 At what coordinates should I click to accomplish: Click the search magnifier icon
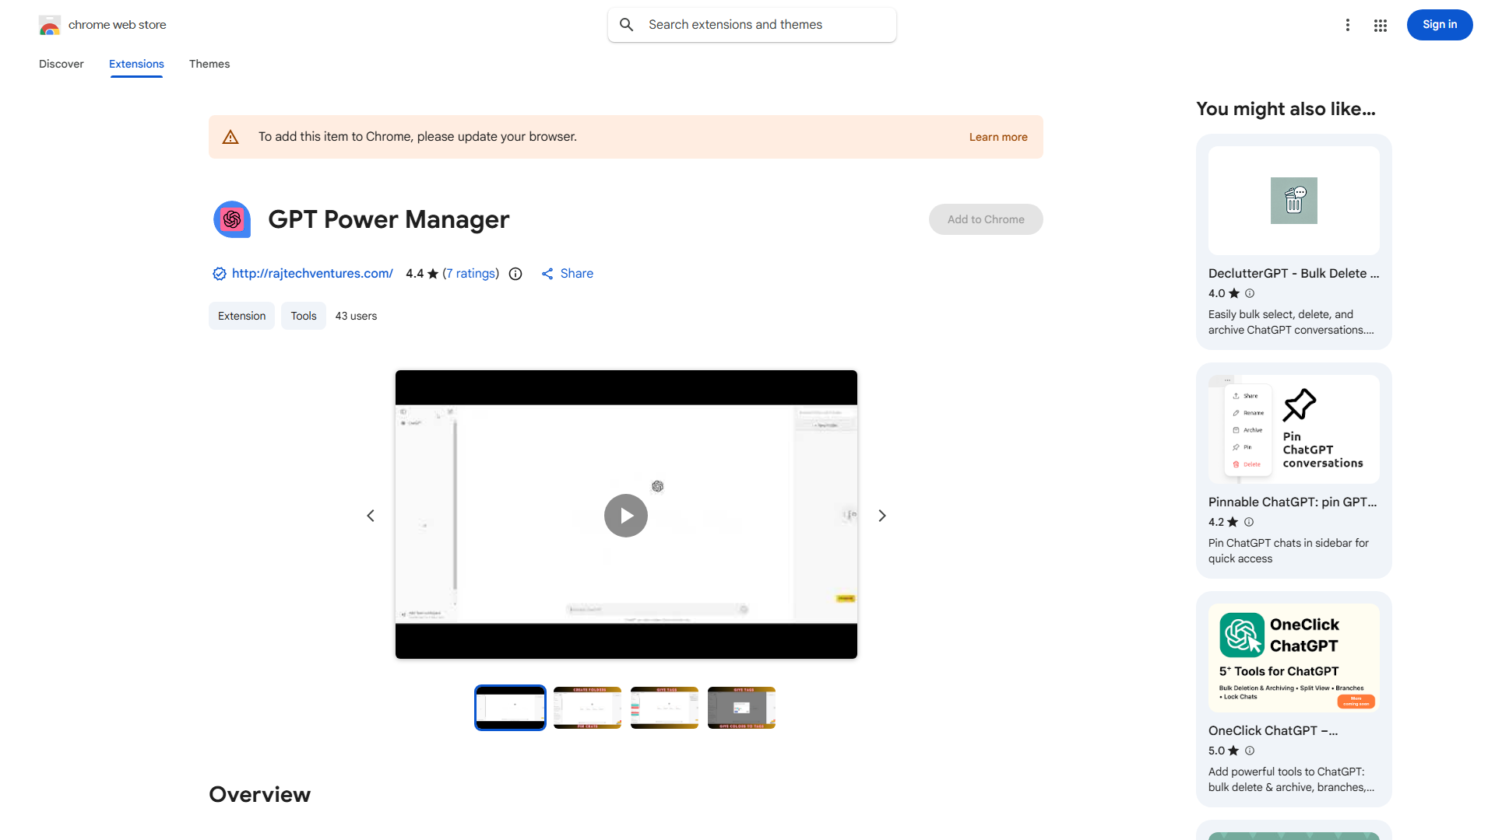click(627, 24)
